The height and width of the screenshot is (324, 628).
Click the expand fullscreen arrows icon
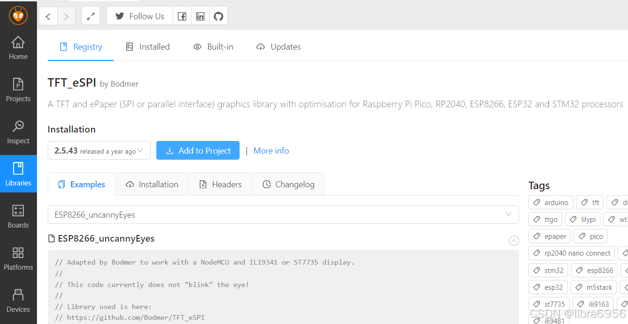[x=91, y=16]
